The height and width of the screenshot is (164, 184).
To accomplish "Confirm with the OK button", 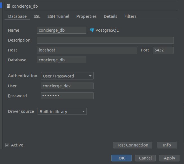I will click(x=122, y=158).
